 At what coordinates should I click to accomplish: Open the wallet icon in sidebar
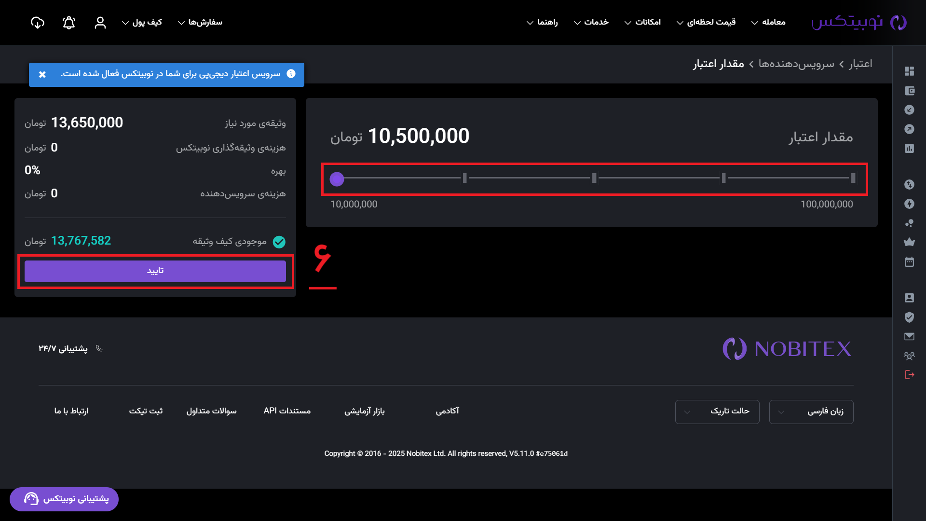coord(909,91)
